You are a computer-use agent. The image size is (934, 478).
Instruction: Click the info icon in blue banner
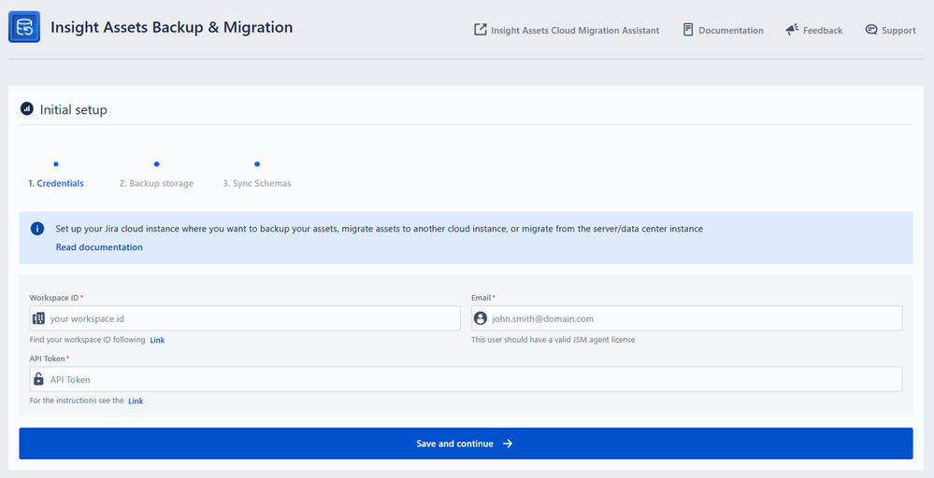[37, 229]
